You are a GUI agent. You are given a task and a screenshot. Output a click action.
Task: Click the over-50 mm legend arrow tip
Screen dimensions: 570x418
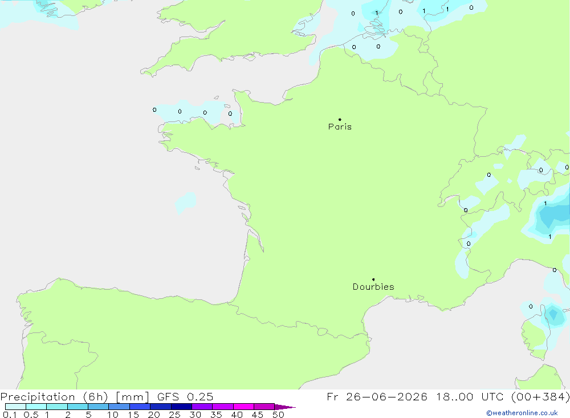click(x=285, y=407)
